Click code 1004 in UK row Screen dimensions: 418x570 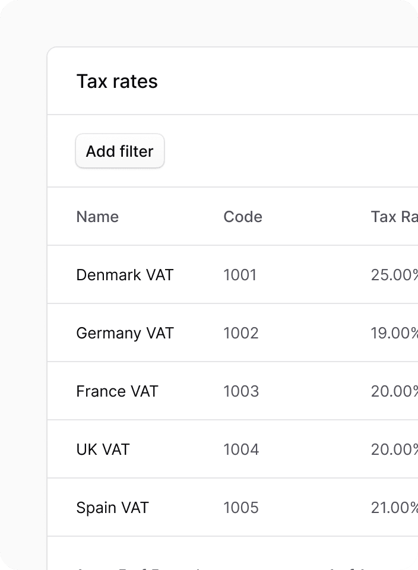click(241, 449)
